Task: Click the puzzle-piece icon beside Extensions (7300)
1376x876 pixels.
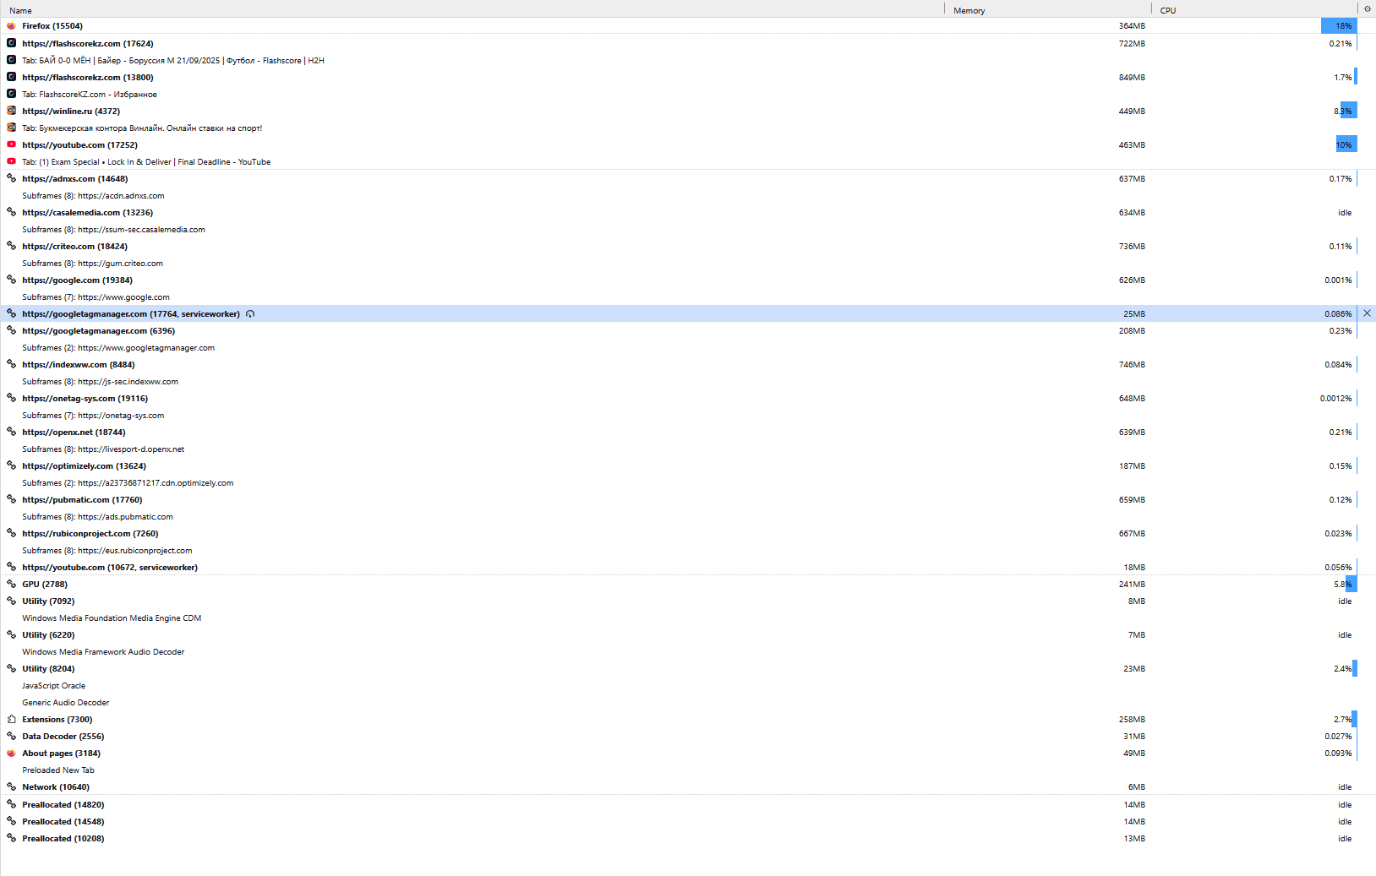Action: (11, 719)
